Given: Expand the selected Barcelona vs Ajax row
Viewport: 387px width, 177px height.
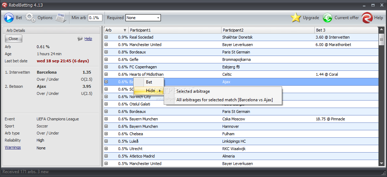Looking at the screenshot, I should [x=106, y=82].
